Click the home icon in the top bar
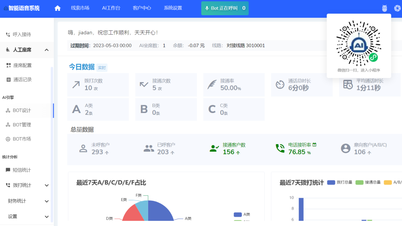Viewport: 402px width, 226px height. click(57, 8)
